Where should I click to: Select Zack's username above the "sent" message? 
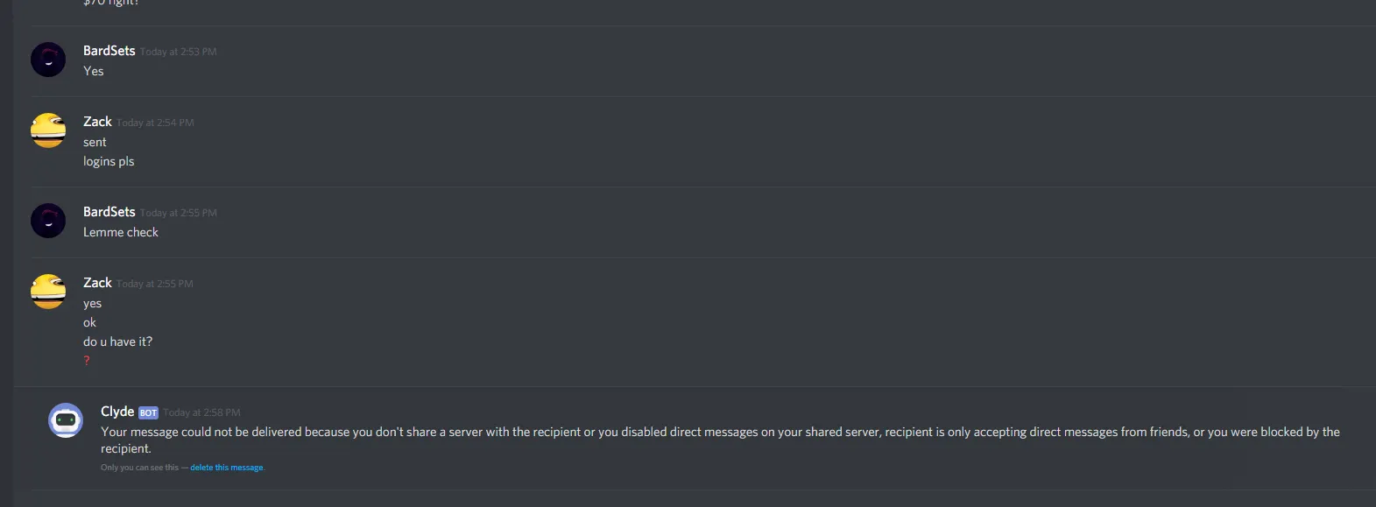coord(97,122)
